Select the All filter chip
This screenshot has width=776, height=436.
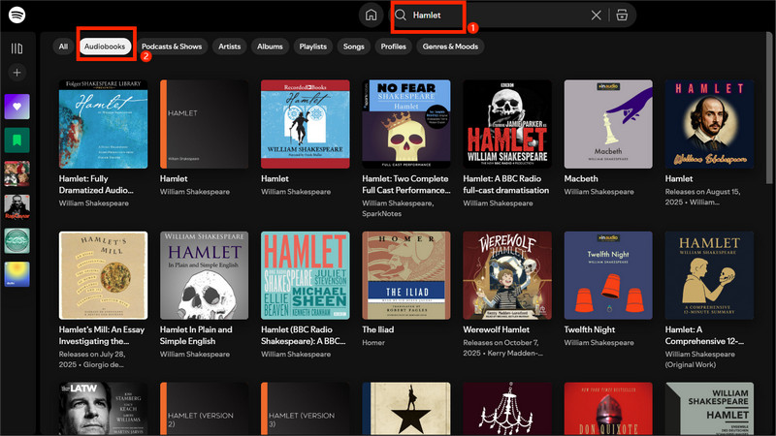click(63, 47)
